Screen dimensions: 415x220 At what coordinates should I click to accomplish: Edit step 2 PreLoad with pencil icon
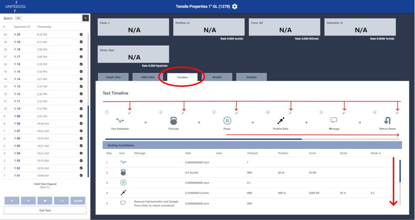183,113
